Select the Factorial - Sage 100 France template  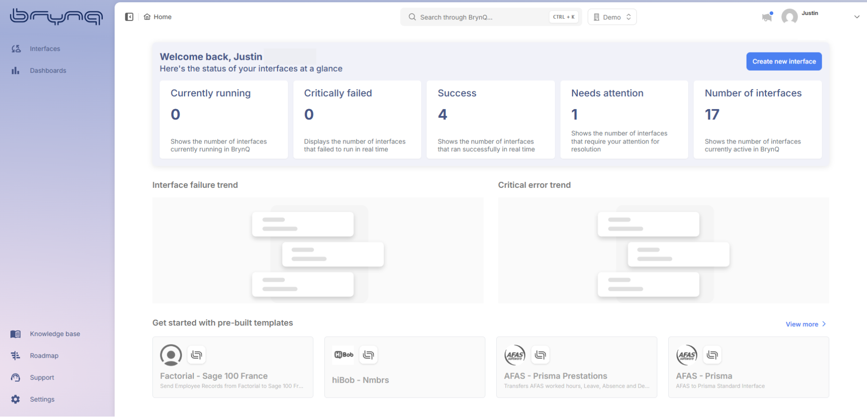click(x=233, y=367)
